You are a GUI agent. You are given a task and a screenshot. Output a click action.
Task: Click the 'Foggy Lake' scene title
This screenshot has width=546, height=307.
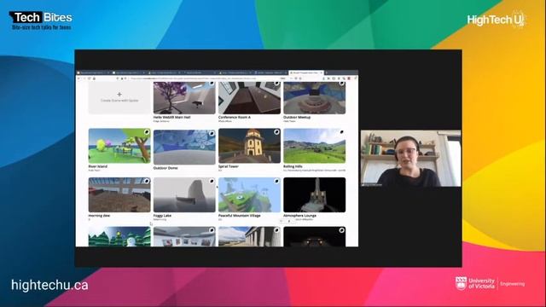click(162, 216)
